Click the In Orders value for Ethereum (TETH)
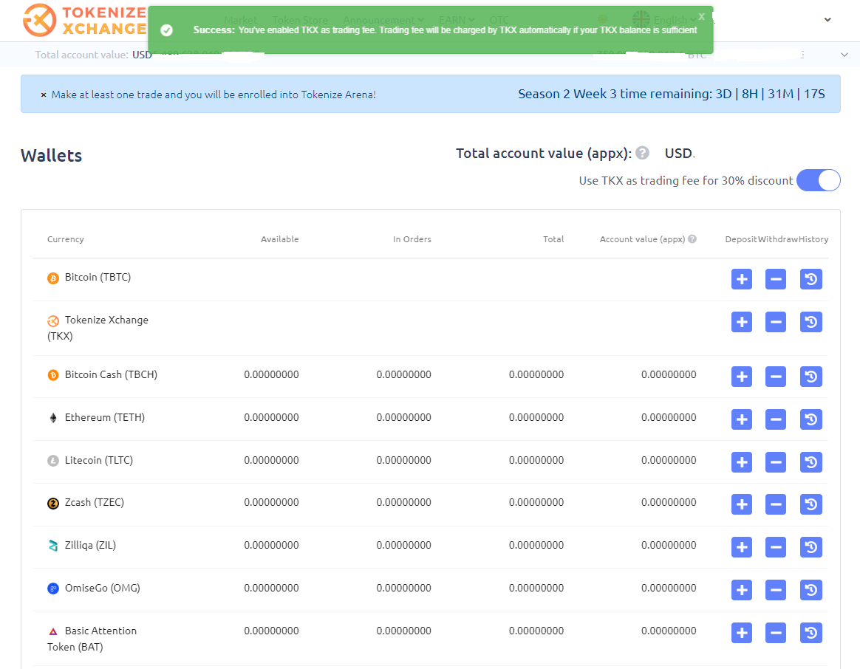860x669 pixels. click(403, 417)
